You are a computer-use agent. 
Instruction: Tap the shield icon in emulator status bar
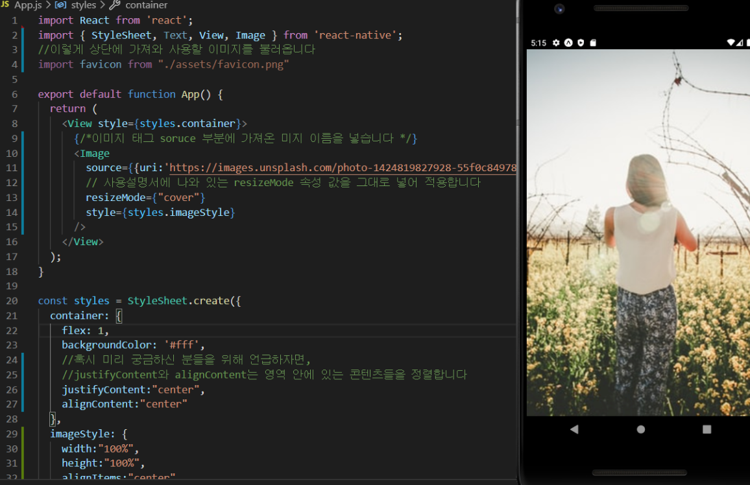coord(581,43)
